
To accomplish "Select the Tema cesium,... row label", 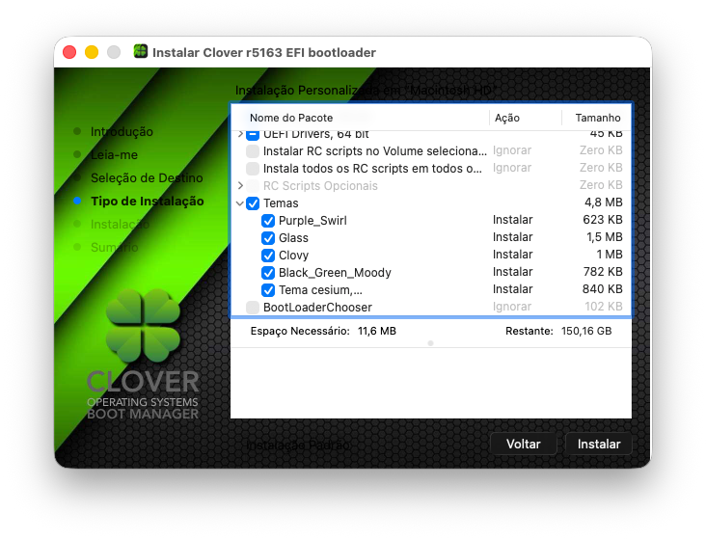I will click(x=320, y=290).
